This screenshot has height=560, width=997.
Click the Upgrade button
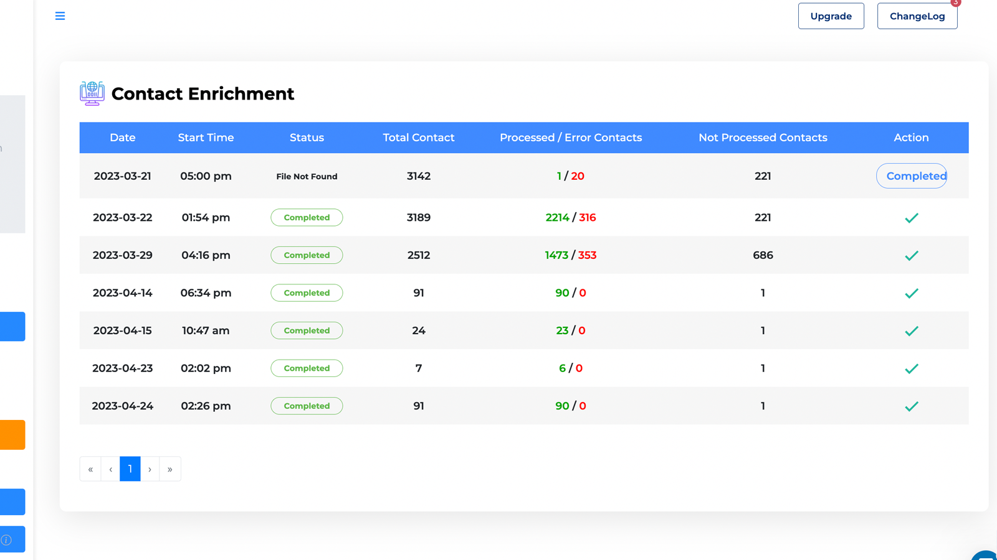(x=831, y=16)
